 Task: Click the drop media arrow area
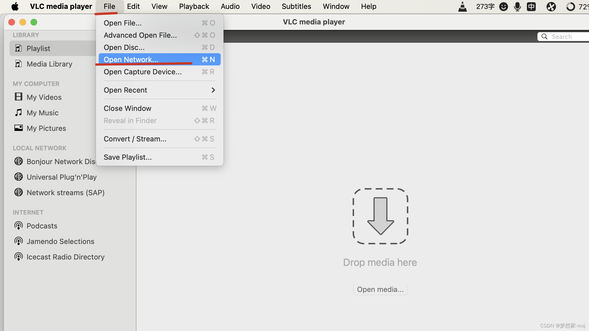(x=380, y=216)
